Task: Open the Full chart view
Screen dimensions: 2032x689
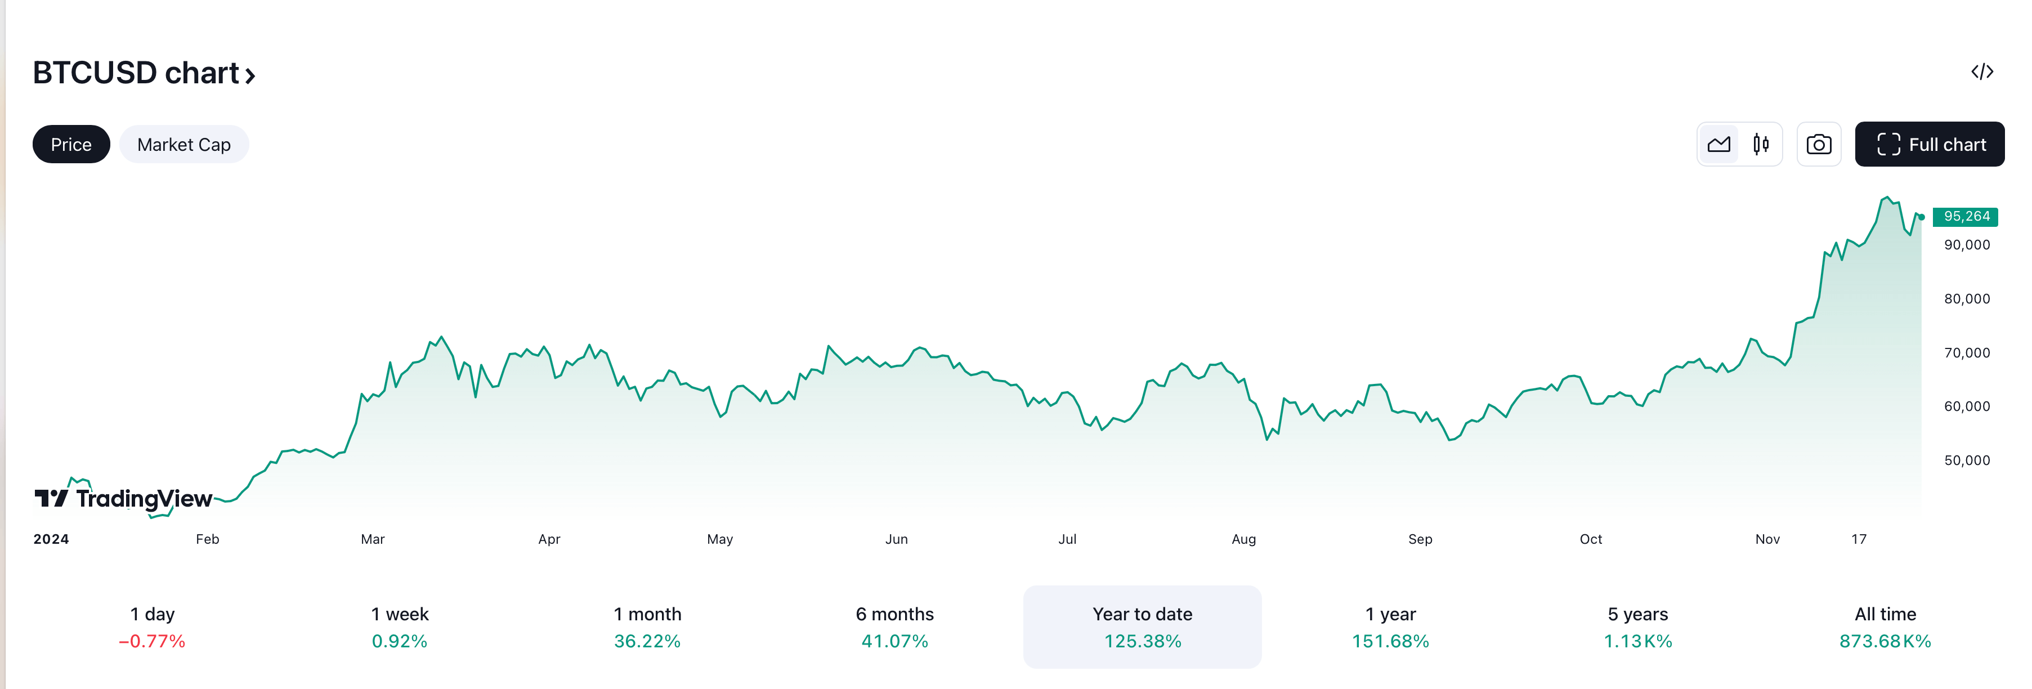Action: pyautogui.click(x=1930, y=145)
